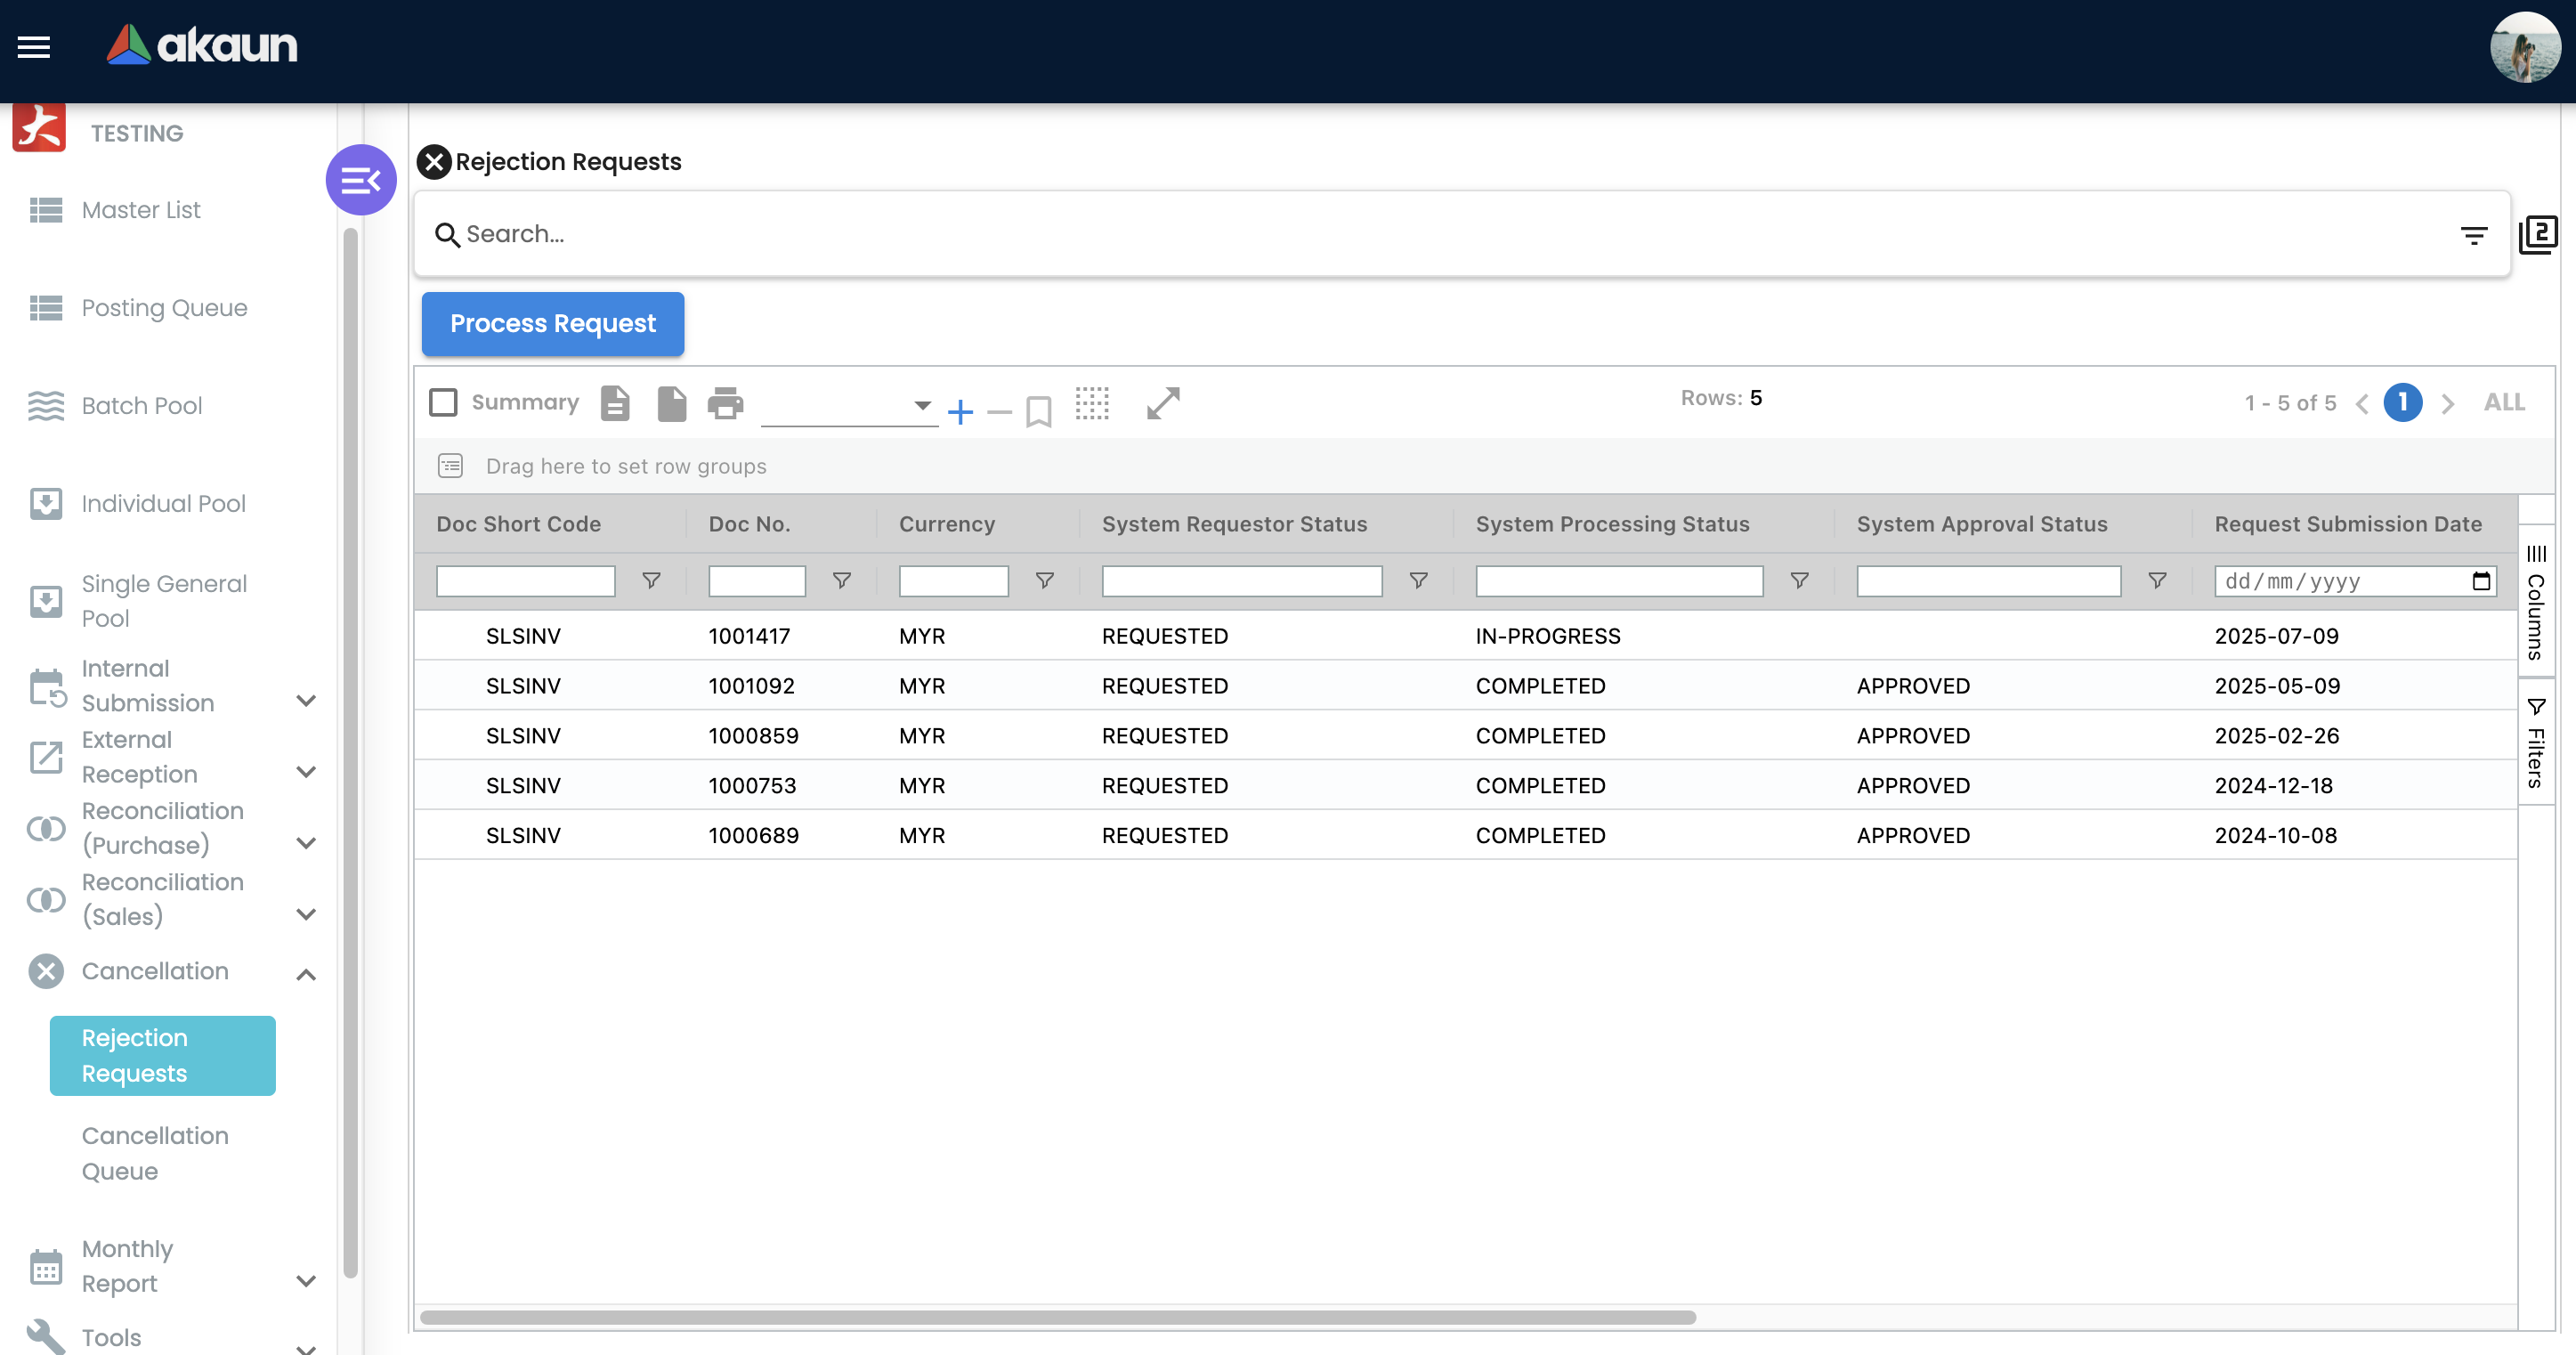This screenshot has height=1355, width=2576.
Task: Click the second file export icon
Action: coord(672,403)
